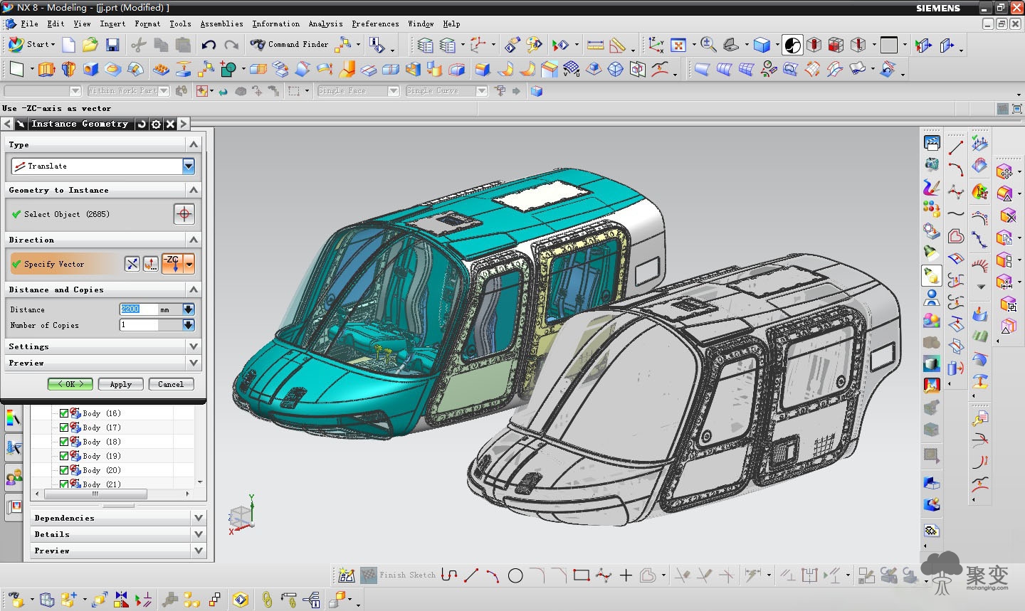Click the Undo arrow icon

pyautogui.click(x=209, y=46)
